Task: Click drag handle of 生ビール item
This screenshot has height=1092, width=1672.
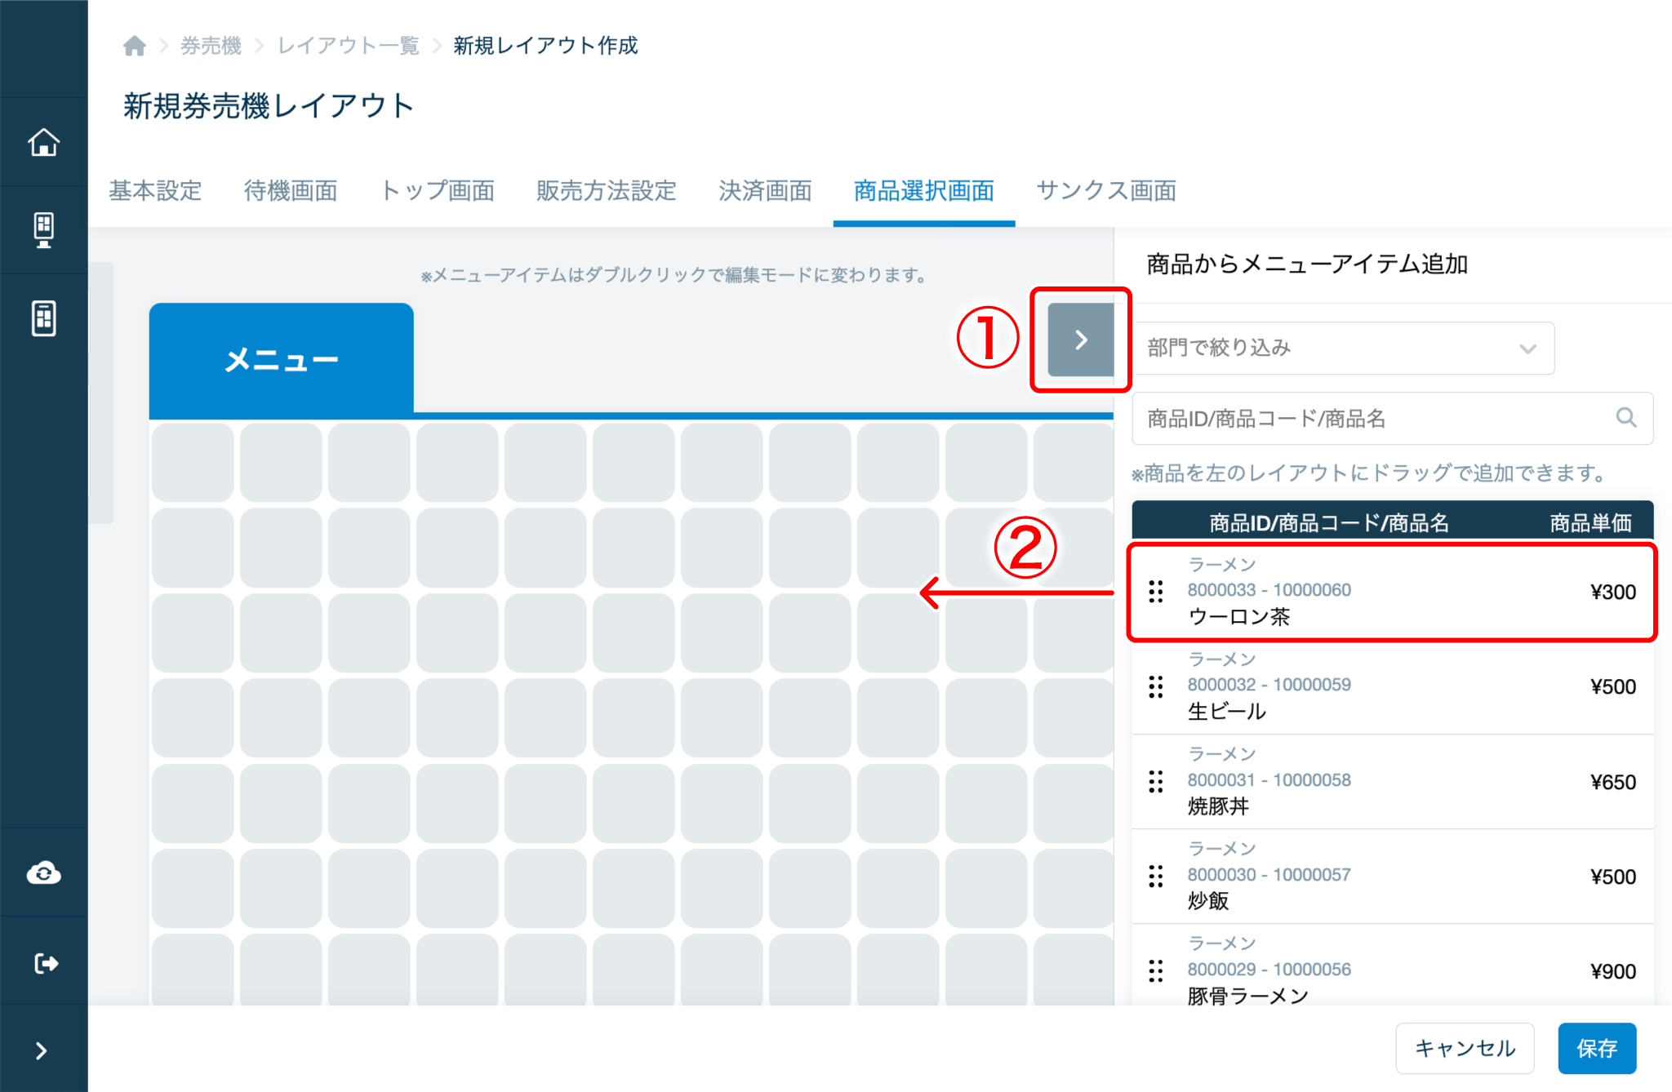Action: point(1155,686)
